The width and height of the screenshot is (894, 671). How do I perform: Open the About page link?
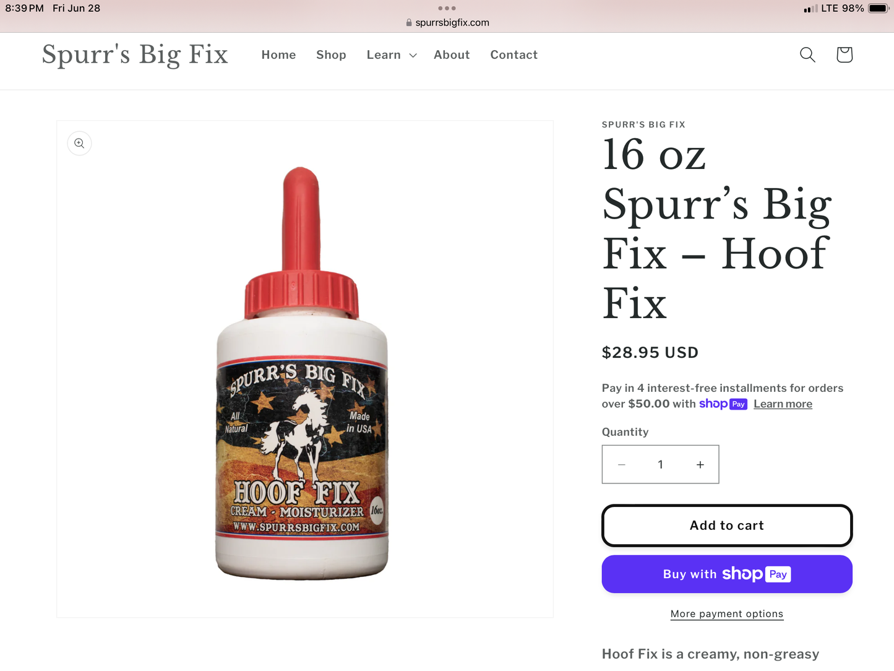[x=452, y=55]
